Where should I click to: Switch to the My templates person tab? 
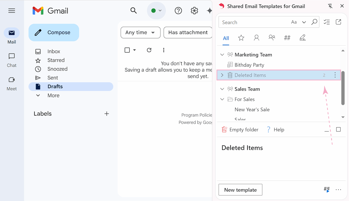coord(257,38)
